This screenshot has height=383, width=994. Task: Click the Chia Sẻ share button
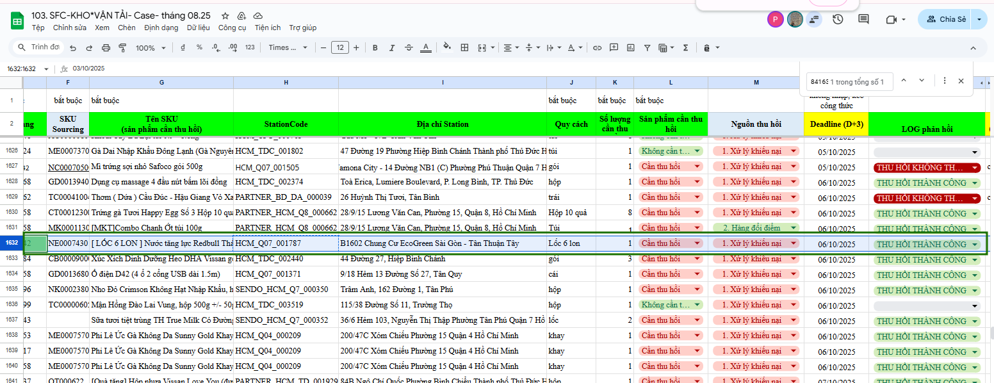tap(945, 19)
